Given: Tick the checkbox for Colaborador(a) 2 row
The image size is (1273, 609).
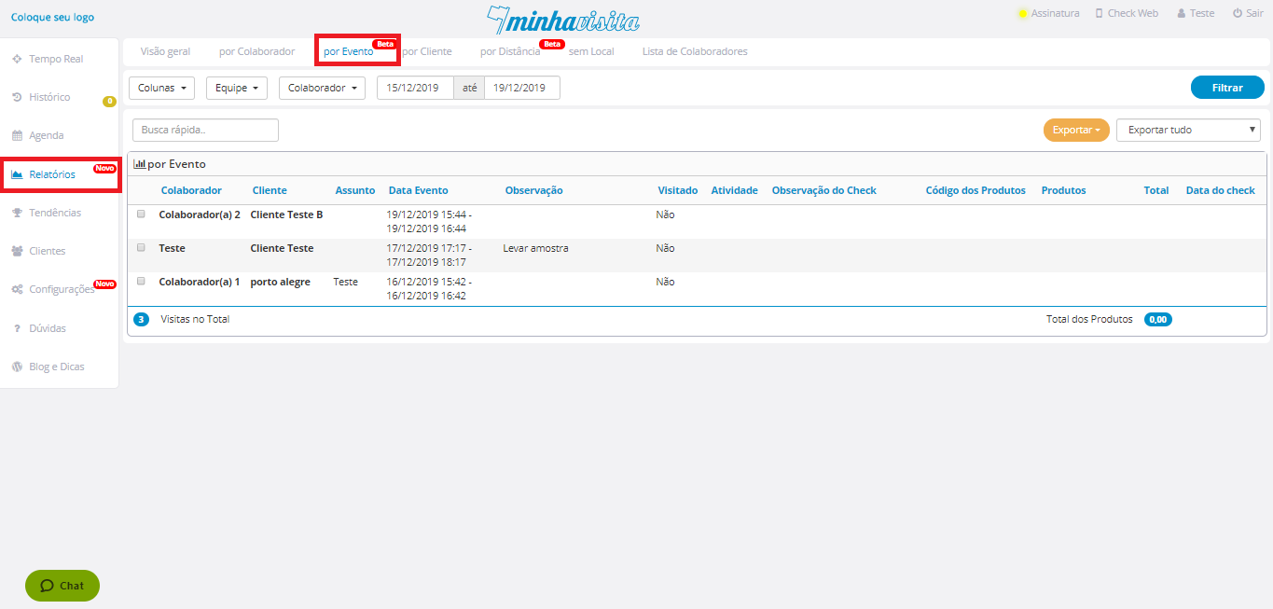Looking at the screenshot, I should pos(142,214).
